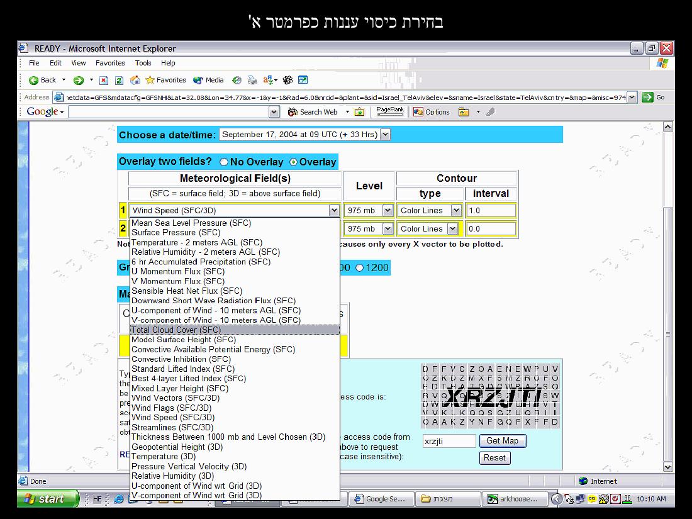The height and width of the screenshot is (519, 692).
Task: Click row 1 contour interval field
Action: pyautogui.click(x=491, y=211)
